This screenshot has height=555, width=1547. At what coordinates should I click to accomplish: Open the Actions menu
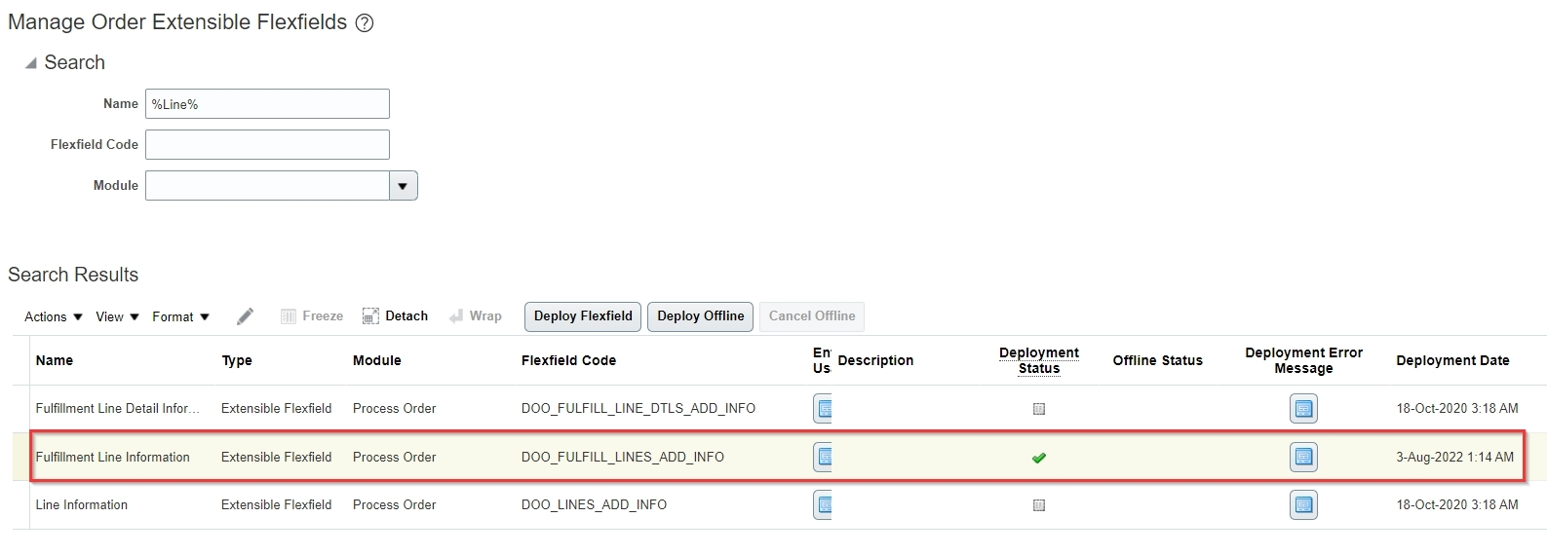[x=54, y=317]
